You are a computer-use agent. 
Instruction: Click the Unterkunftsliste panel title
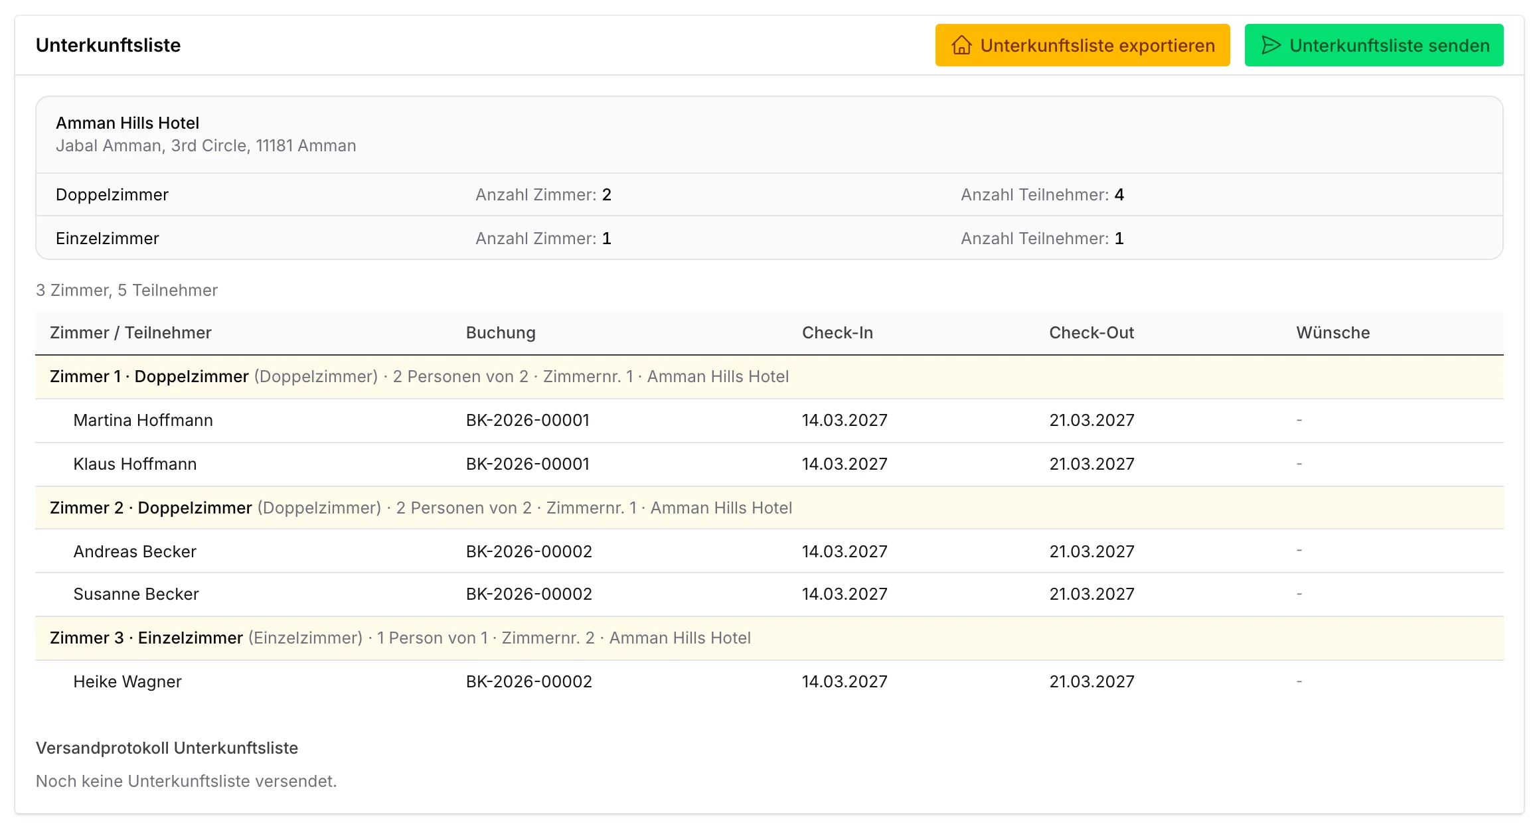point(108,45)
